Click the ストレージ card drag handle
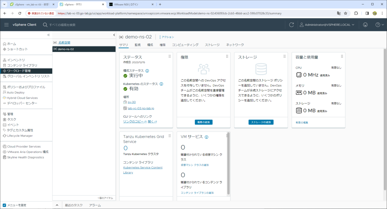Image resolution: width=387 pixels, height=209 pixels. point(284,56)
